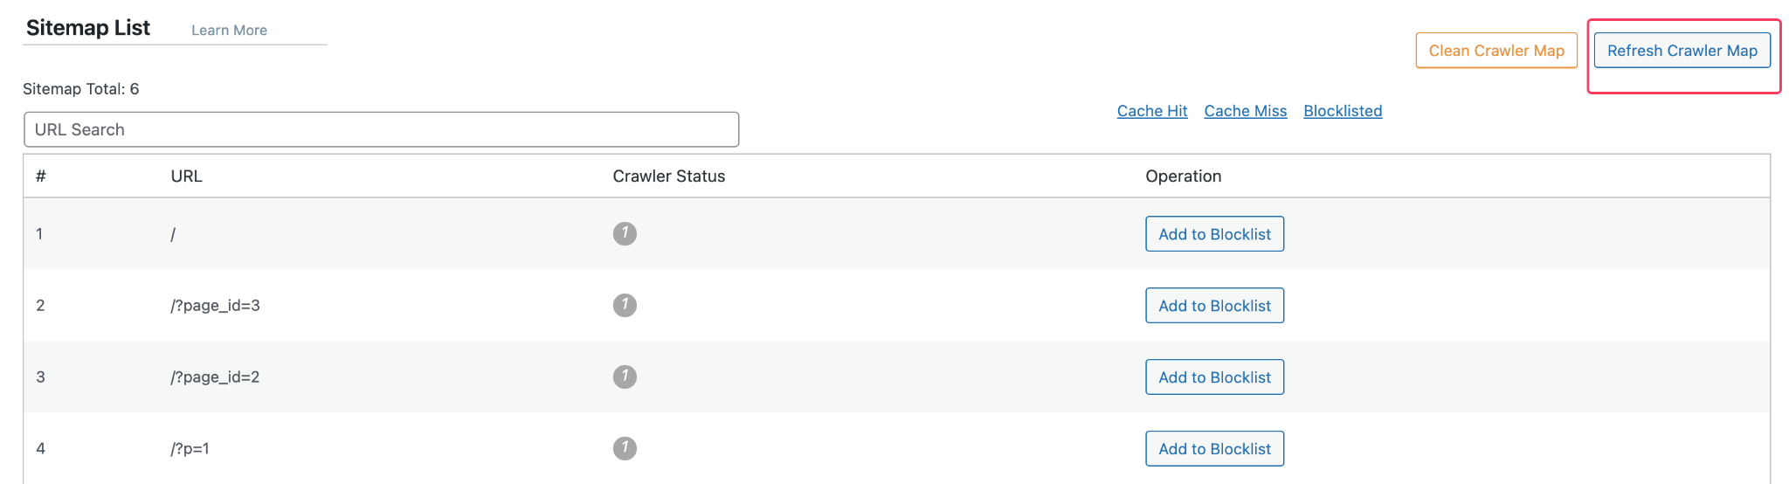Click the status icon for /?page_id=2
The height and width of the screenshot is (484, 1789).
pyautogui.click(x=625, y=377)
